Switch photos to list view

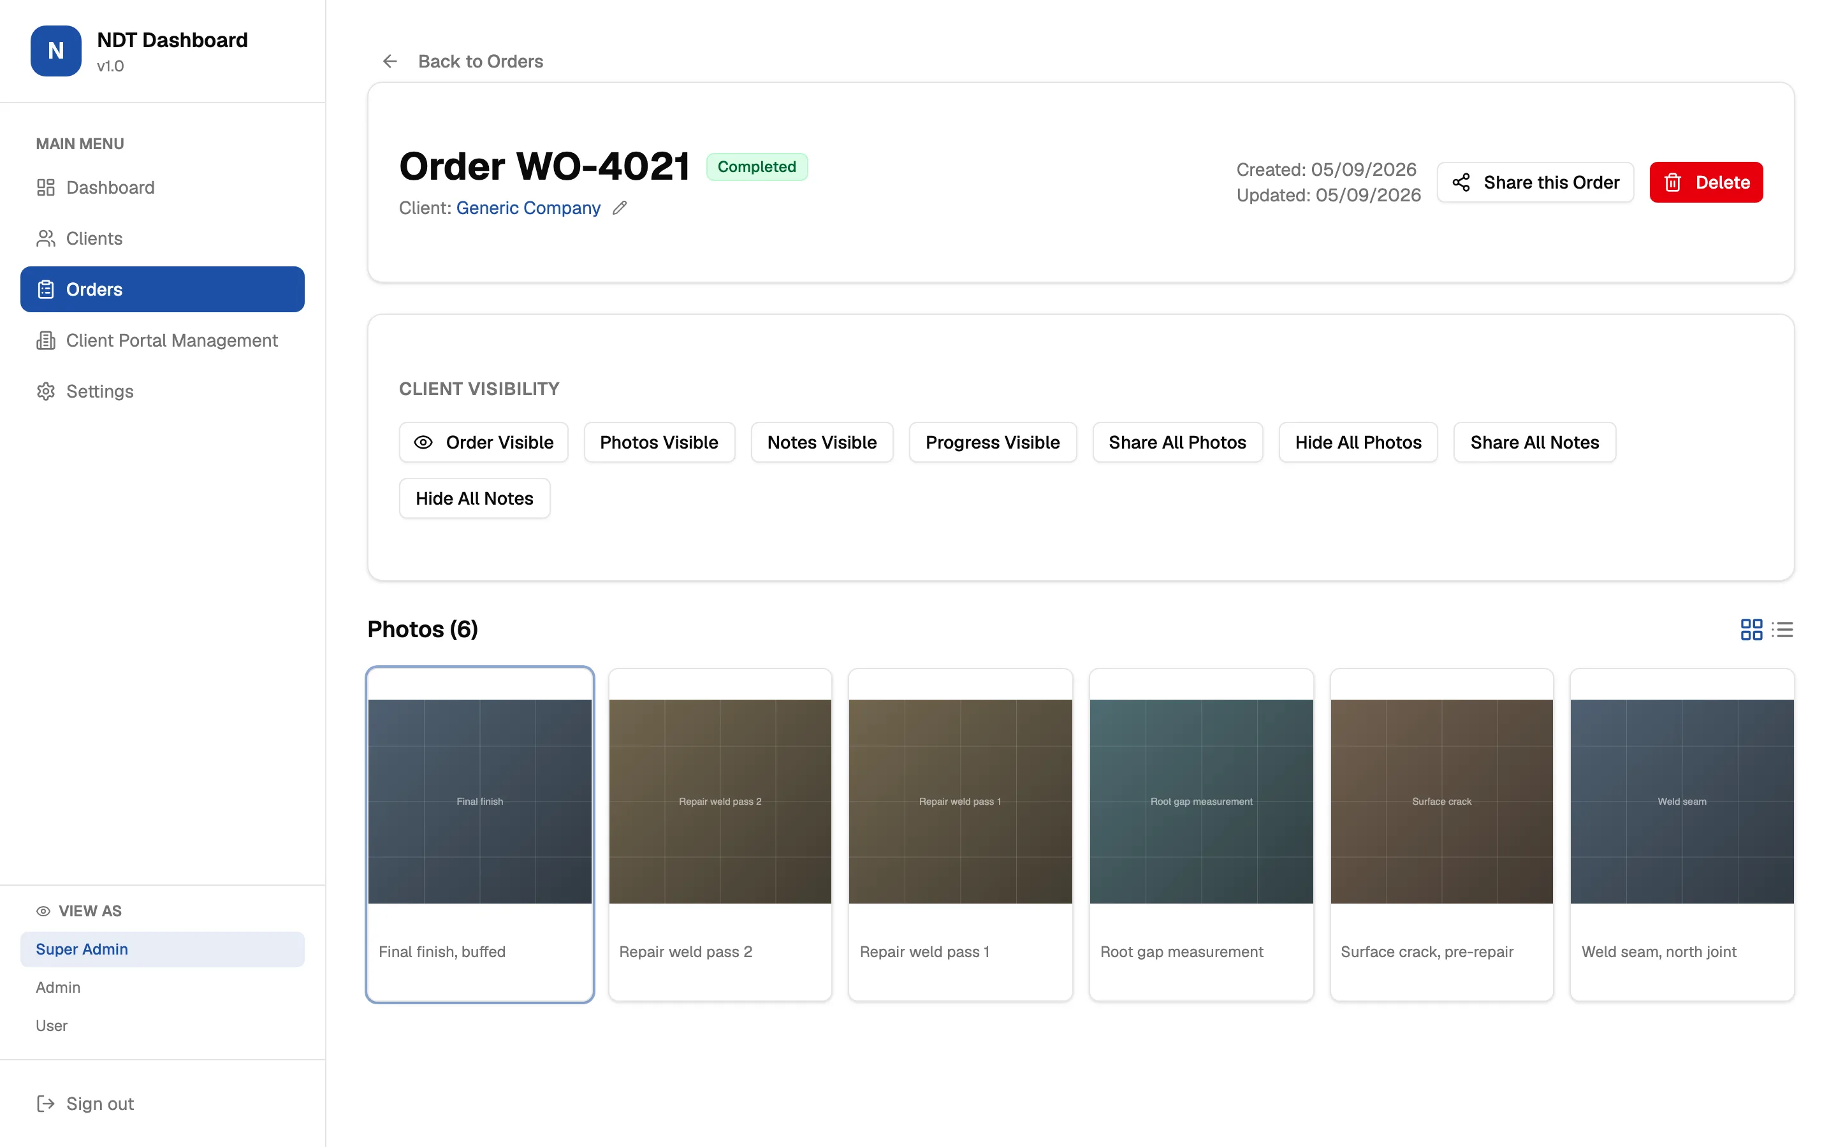1782,630
